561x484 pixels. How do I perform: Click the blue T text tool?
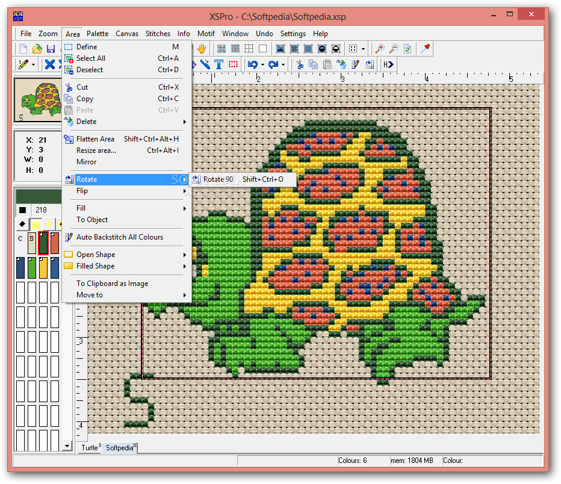point(219,64)
